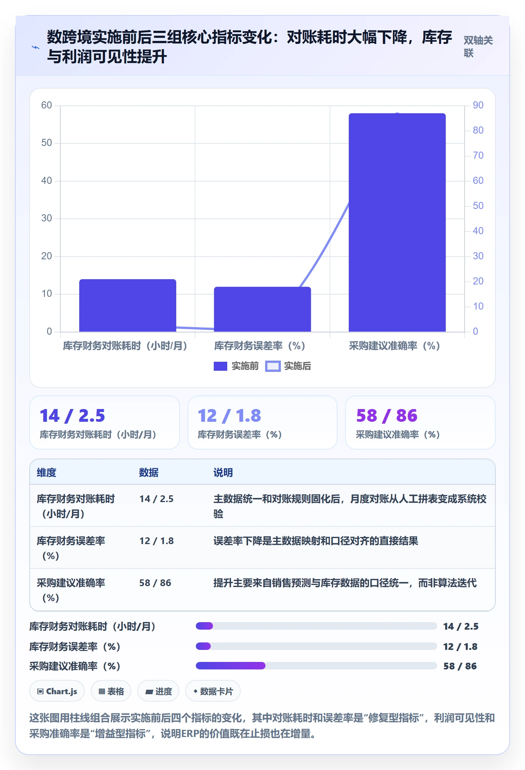Click the heading 数跨境实施前后三组核心指标变化
The width and height of the screenshot is (525, 770).
[249, 47]
